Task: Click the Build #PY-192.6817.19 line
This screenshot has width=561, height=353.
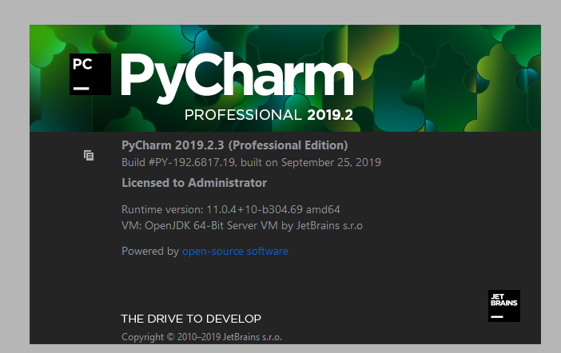Action: pos(251,162)
